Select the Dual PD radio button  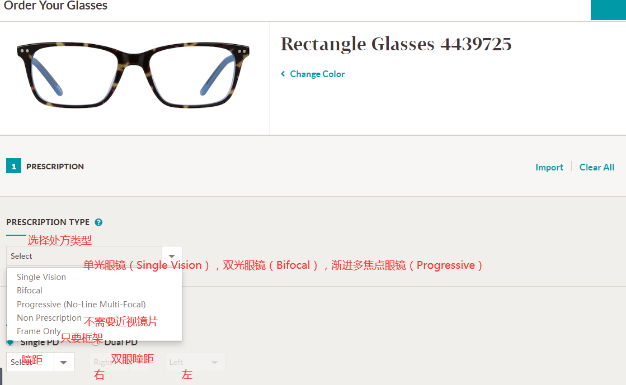(96, 343)
